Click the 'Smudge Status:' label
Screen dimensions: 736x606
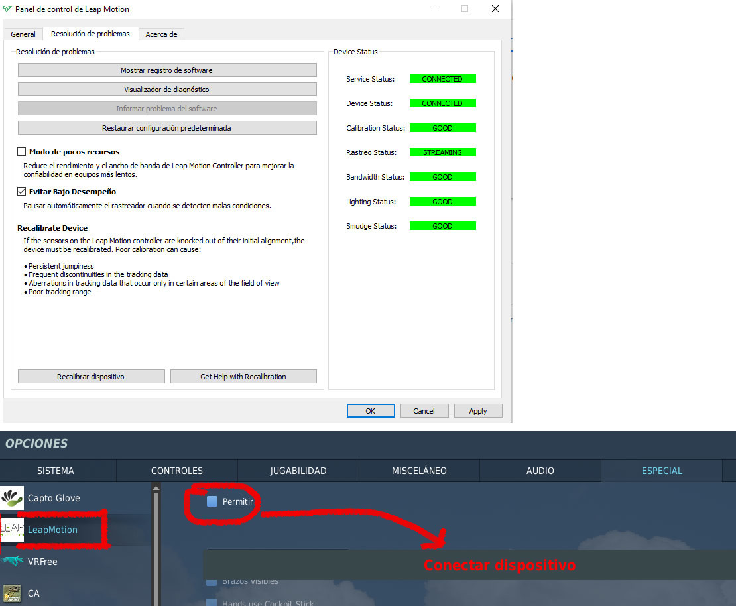(x=371, y=226)
